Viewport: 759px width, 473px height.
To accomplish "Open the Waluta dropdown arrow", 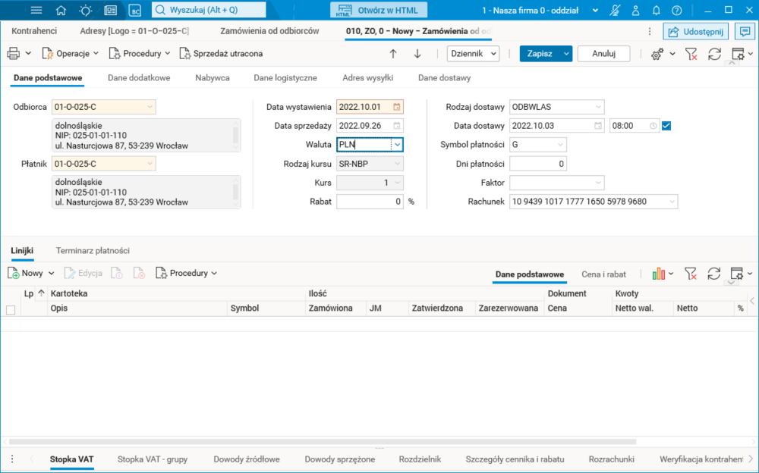I will pyautogui.click(x=398, y=145).
